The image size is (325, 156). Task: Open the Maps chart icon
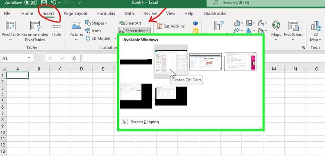coord(276,31)
